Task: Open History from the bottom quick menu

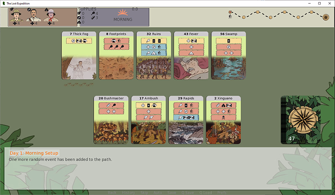Action: click(x=129, y=192)
